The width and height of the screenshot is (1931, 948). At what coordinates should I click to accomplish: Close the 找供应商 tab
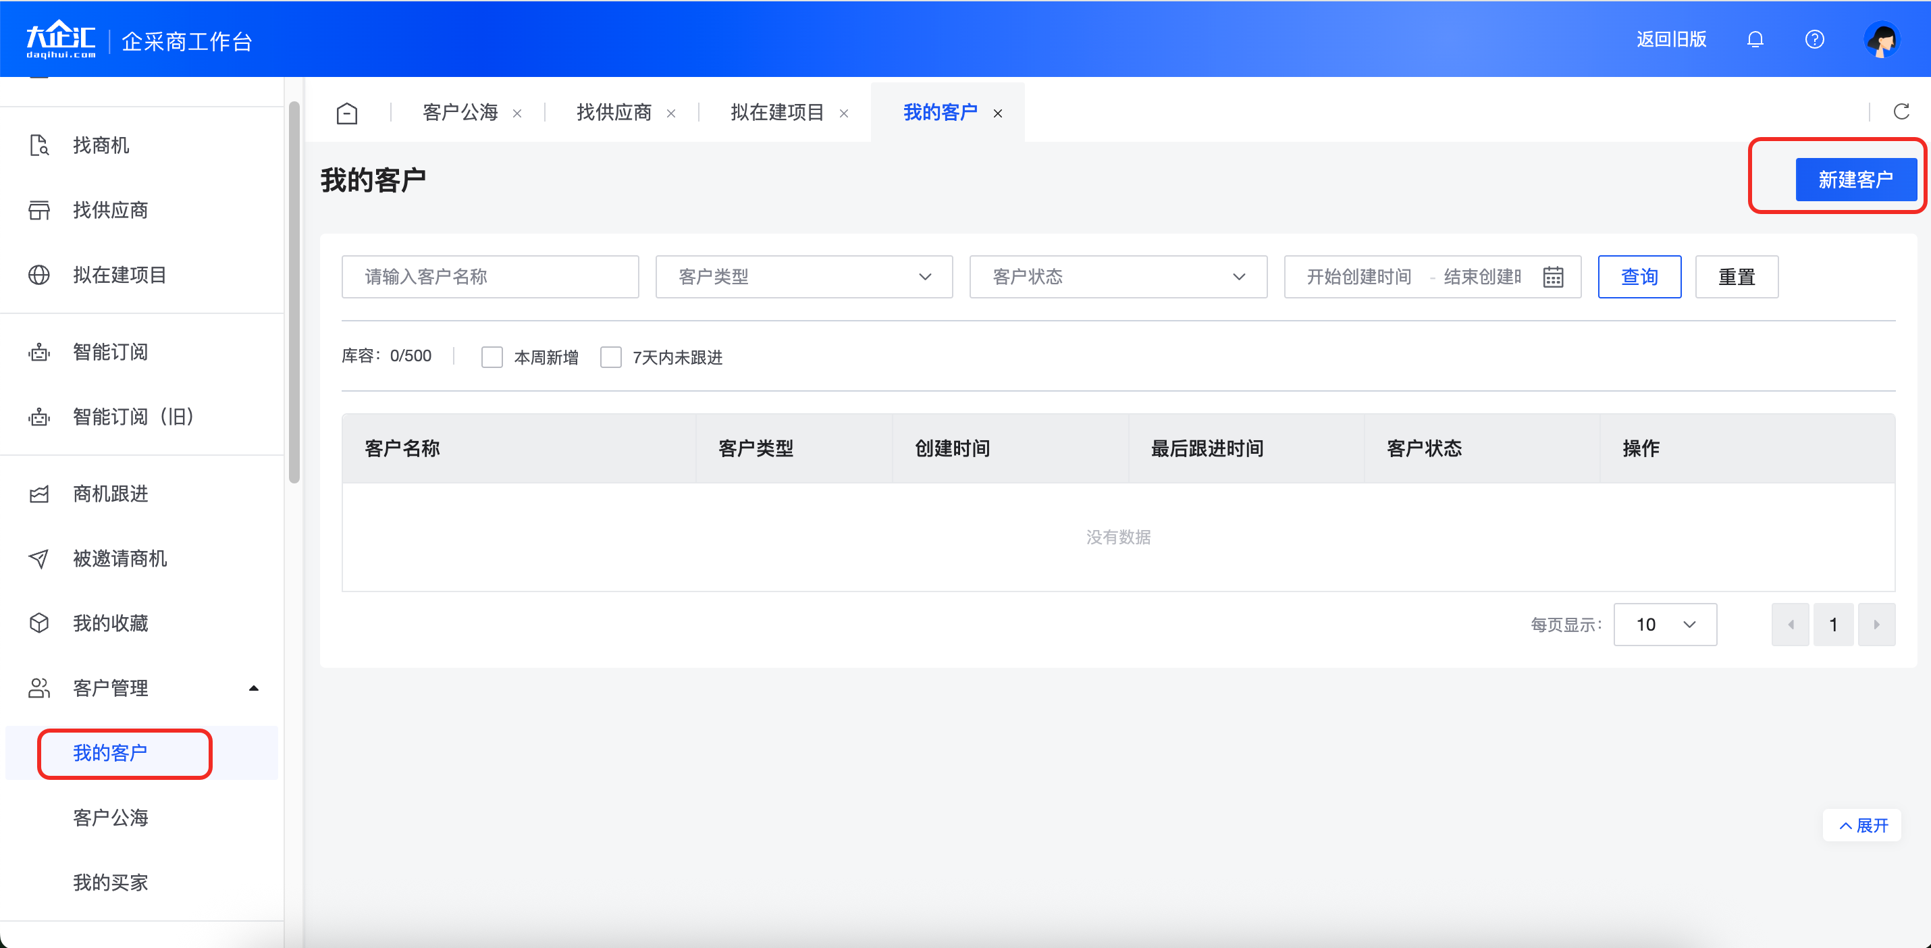[x=671, y=114]
